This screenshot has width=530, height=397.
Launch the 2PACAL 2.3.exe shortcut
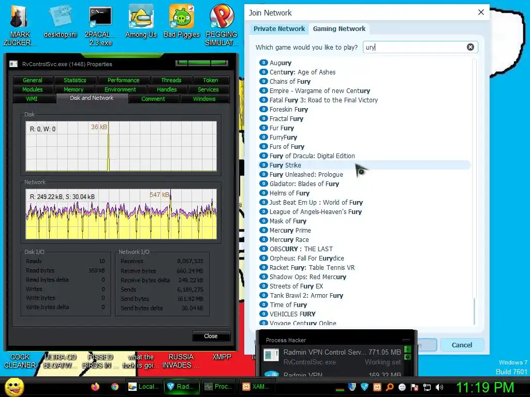pos(100,25)
